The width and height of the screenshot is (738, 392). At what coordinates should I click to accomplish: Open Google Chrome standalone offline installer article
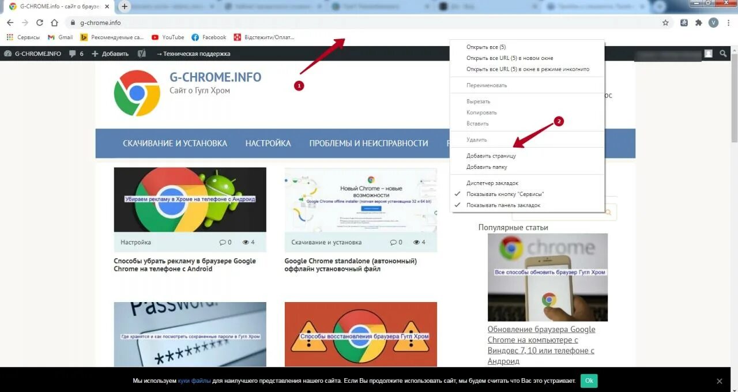coord(351,265)
